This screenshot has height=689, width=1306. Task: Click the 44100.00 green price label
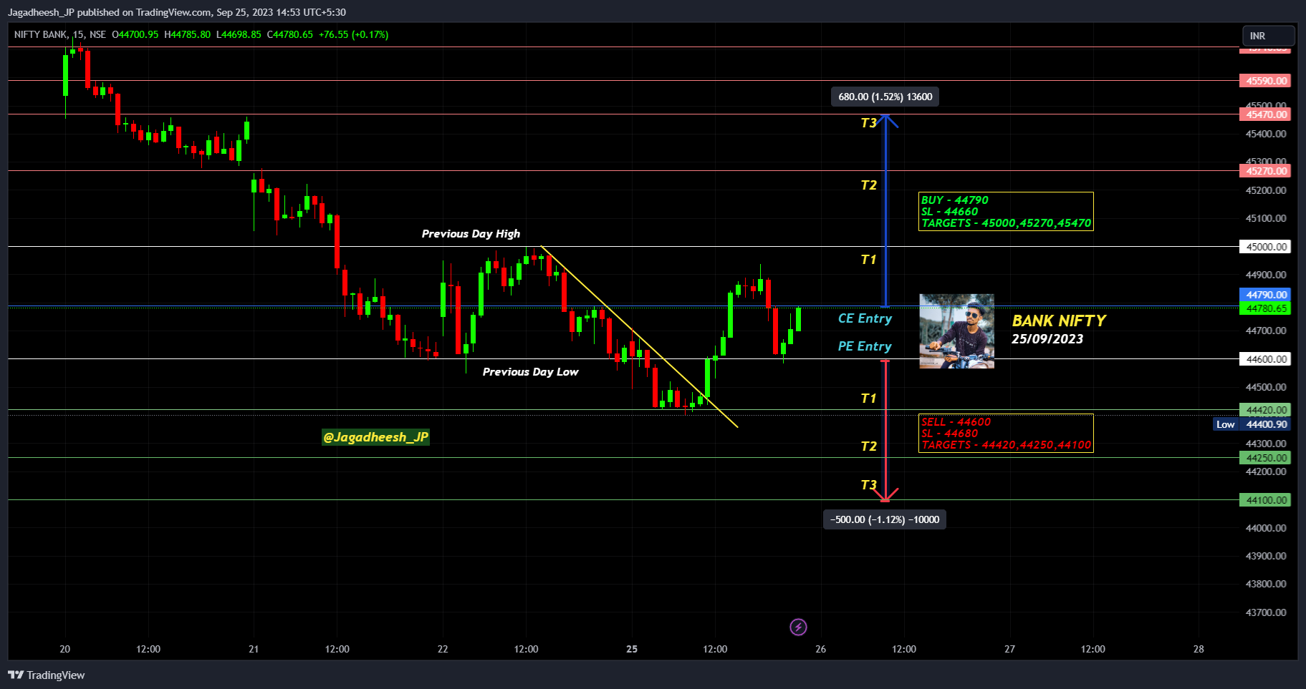(x=1265, y=500)
